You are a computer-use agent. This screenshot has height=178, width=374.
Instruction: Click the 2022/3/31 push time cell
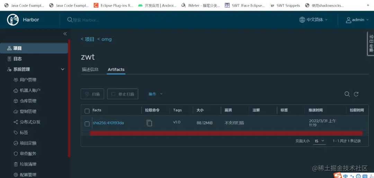(322, 123)
